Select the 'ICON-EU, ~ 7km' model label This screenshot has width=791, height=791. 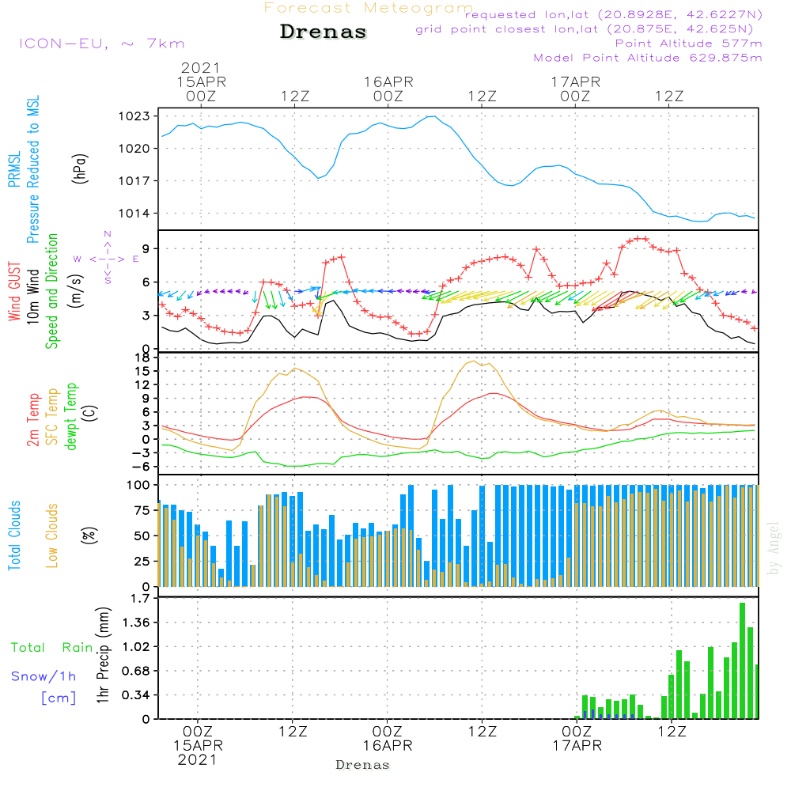[102, 44]
